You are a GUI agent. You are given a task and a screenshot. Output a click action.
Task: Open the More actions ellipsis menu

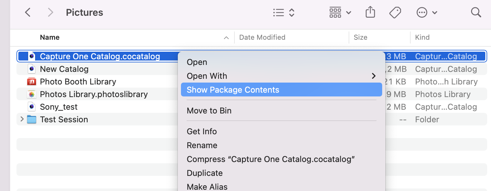point(427,13)
